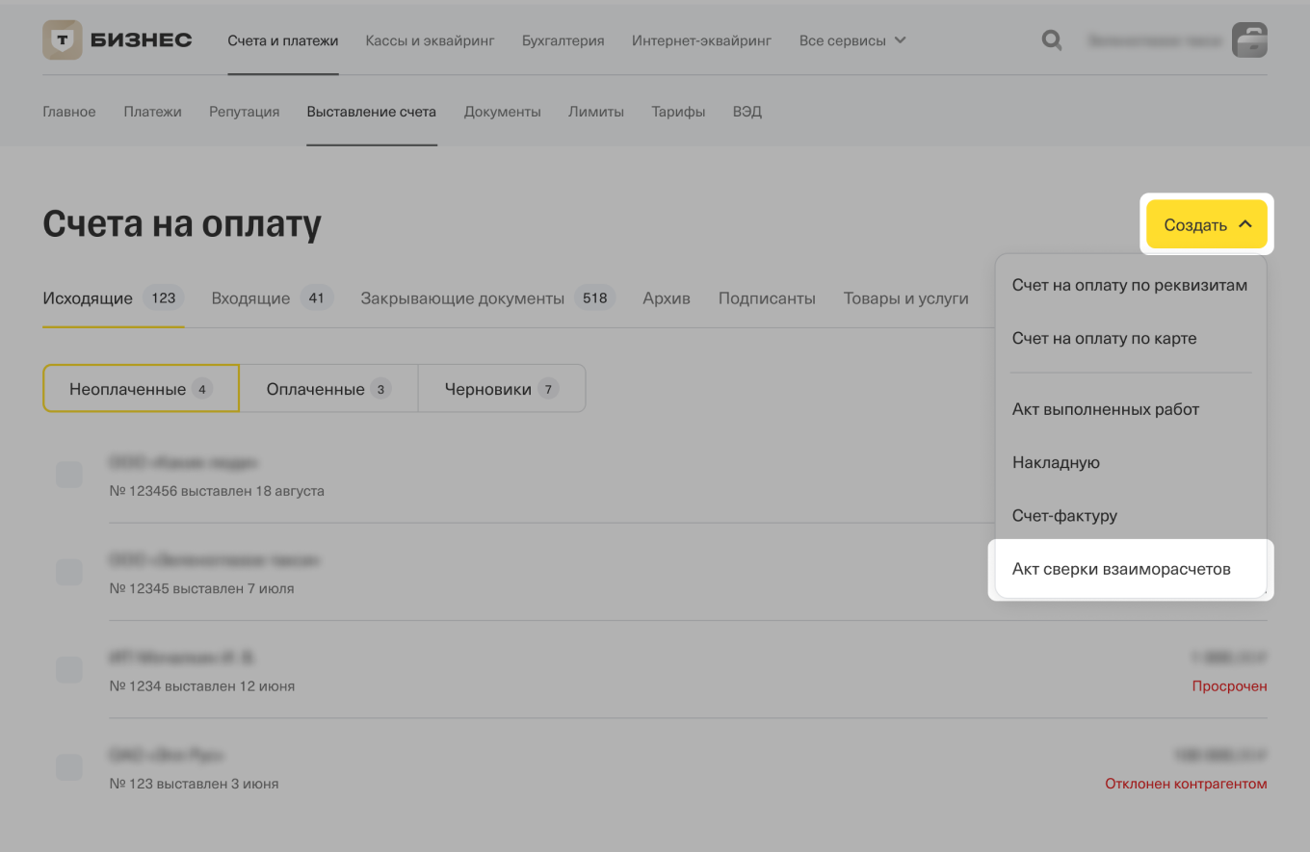The width and height of the screenshot is (1310, 852).
Task: Choose Счет на оплату по реквизитам
Action: click(1130, 285)
